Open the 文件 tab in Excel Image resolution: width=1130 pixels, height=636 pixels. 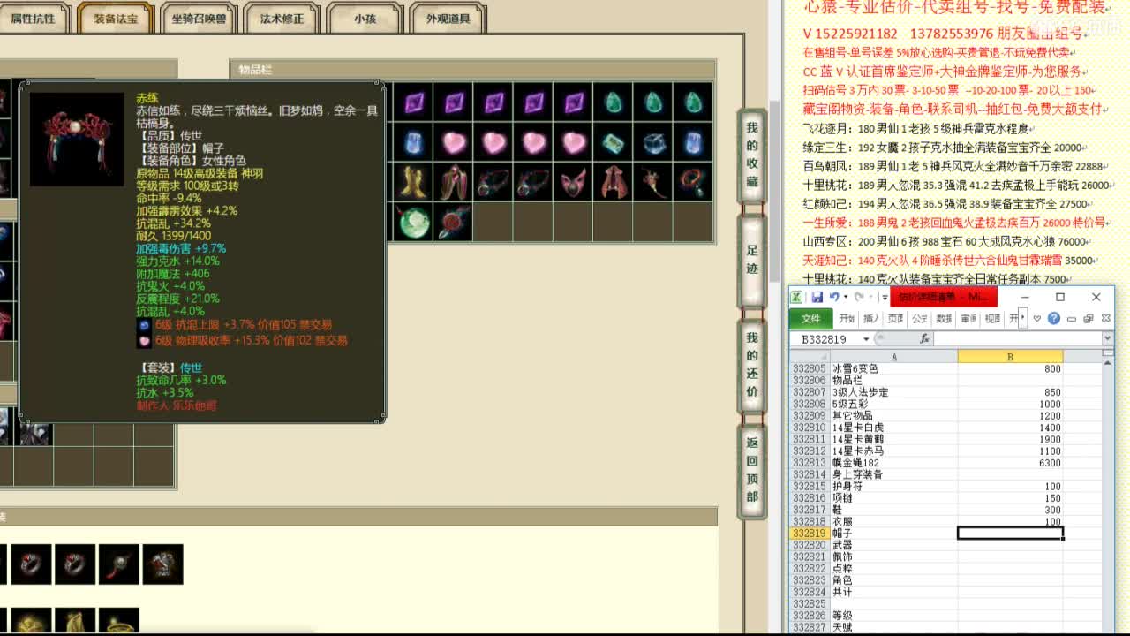pos(810,318)
